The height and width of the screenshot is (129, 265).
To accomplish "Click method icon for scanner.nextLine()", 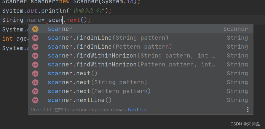I will coord(35,100).
